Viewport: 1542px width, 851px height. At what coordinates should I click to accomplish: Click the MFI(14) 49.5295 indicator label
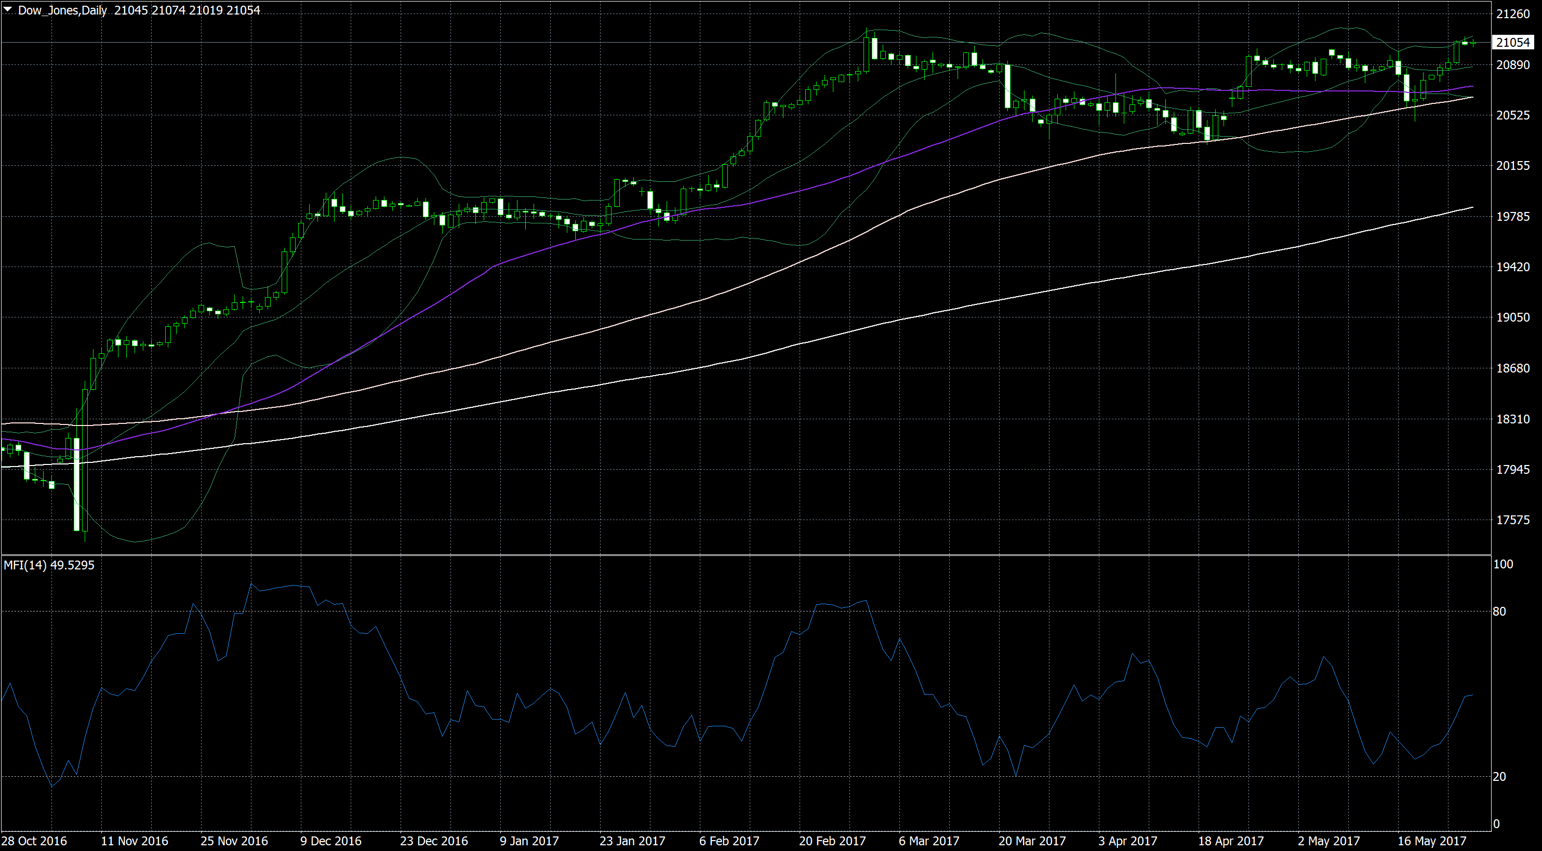pyautogui.click(x=49, y=565)
